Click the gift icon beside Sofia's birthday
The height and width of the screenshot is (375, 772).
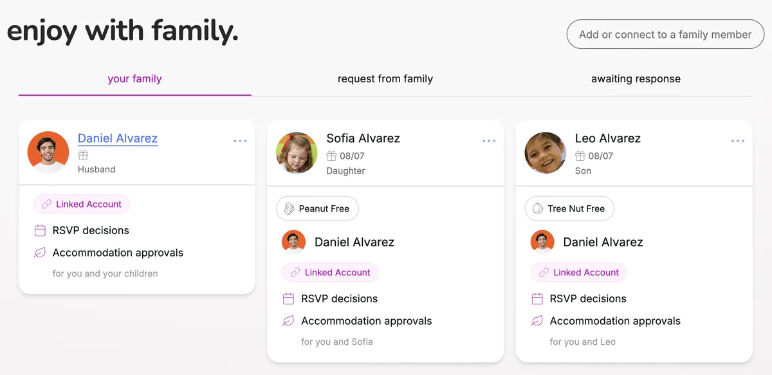(331, 156)
